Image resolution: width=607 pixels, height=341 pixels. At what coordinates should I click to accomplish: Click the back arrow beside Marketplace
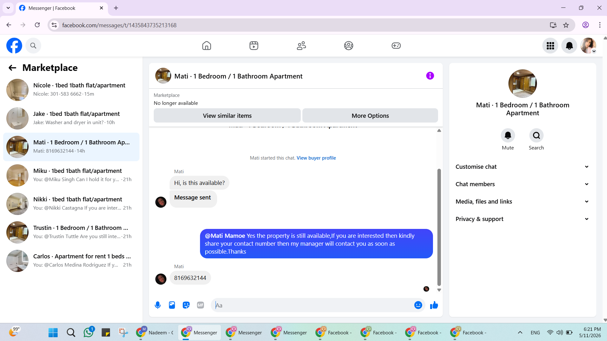click(12, 68)
